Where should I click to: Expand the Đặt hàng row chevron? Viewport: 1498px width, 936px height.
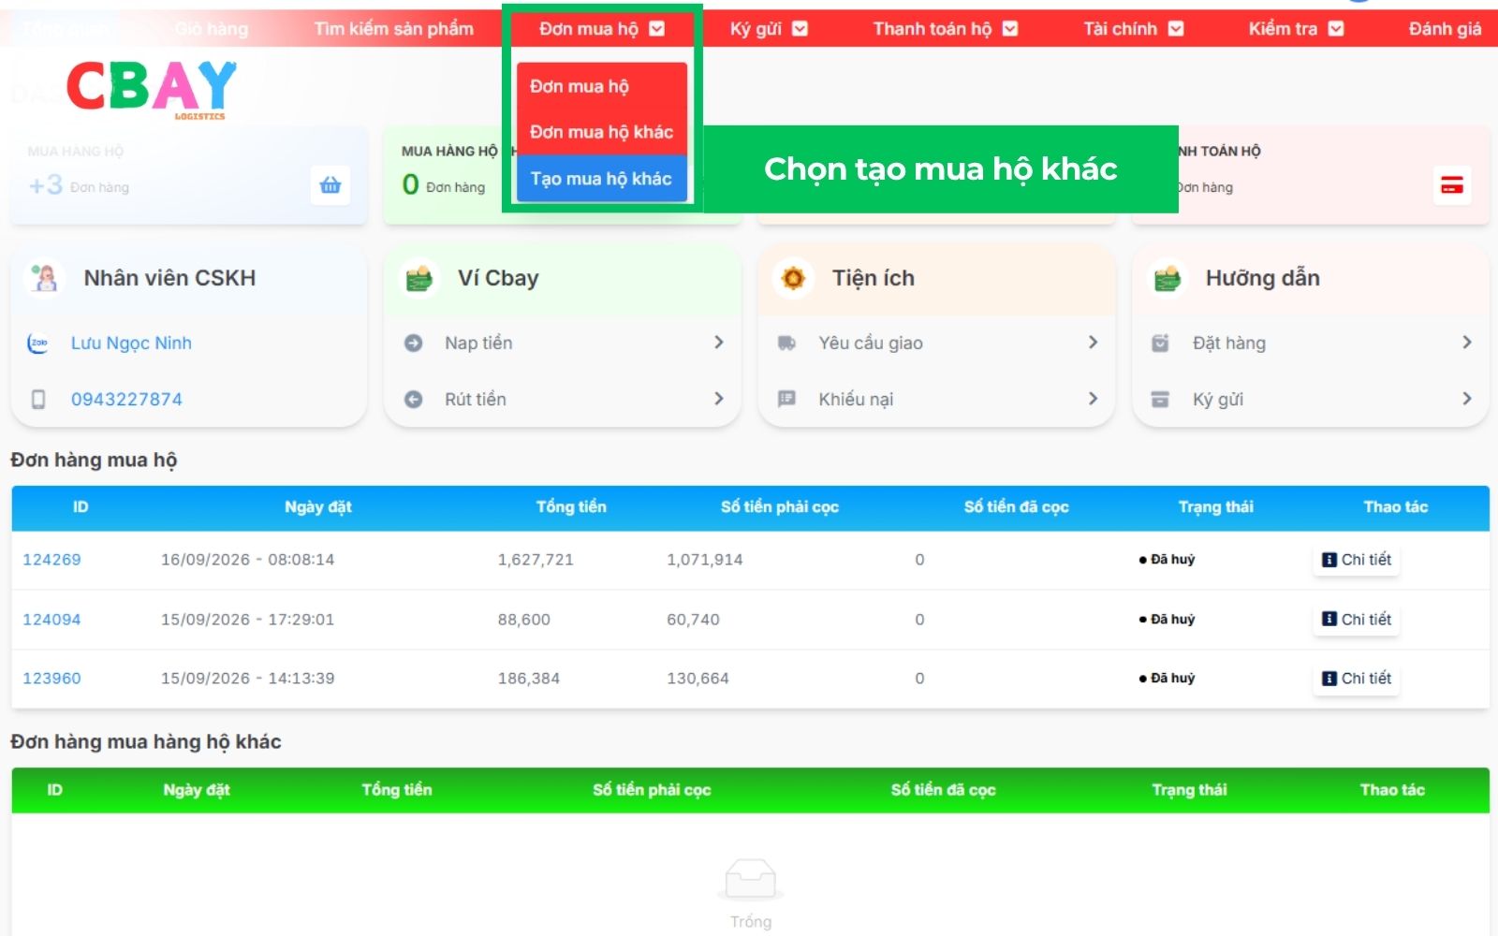[x=1466, y=343]
